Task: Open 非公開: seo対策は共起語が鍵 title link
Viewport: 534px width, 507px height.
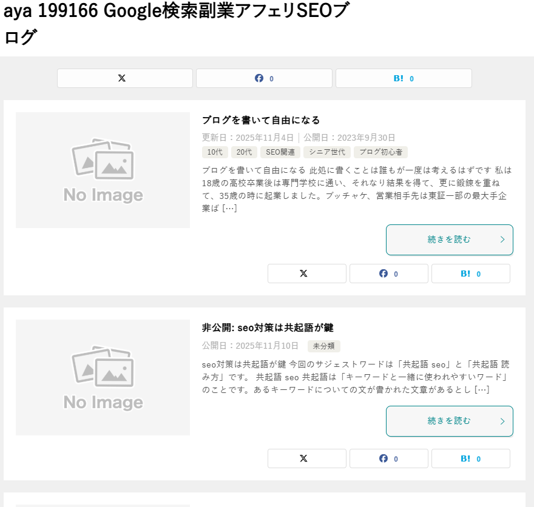Action: (268, 327)
